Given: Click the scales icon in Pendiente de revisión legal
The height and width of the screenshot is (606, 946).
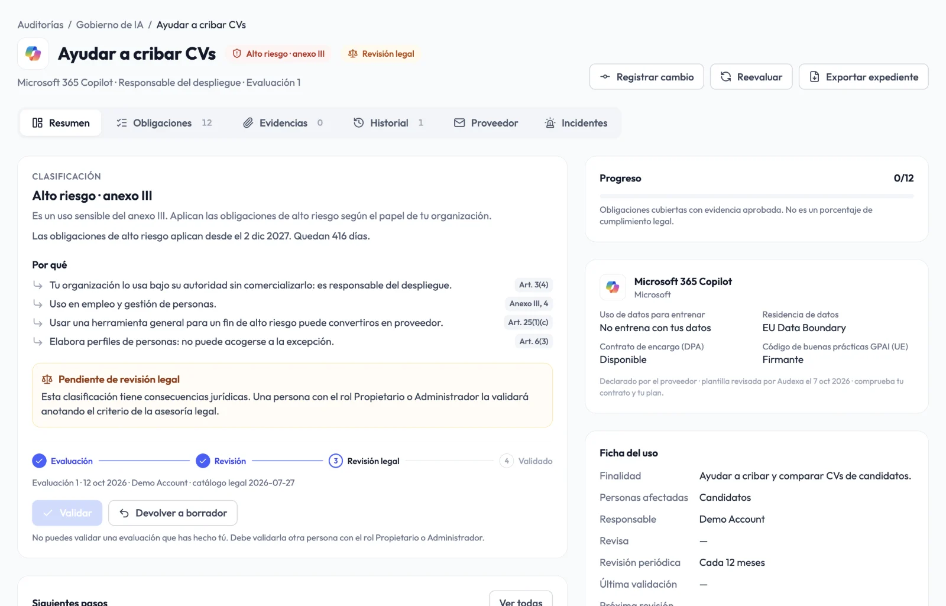Looking at the screenshot, I should [x=47, y=380].
